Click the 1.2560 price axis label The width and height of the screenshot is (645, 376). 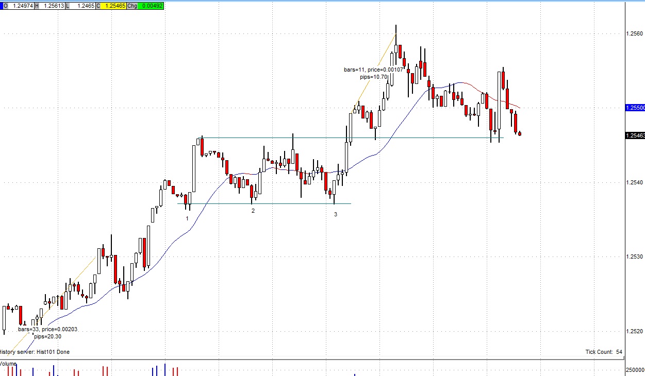click(x=634, y=34)
